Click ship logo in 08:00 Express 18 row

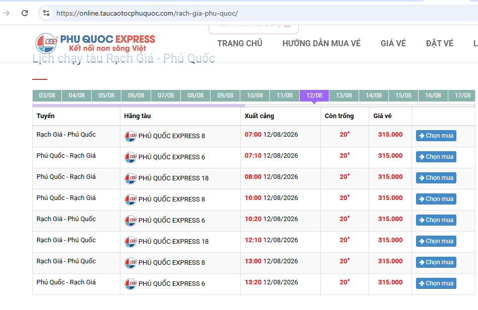(130, 178)
